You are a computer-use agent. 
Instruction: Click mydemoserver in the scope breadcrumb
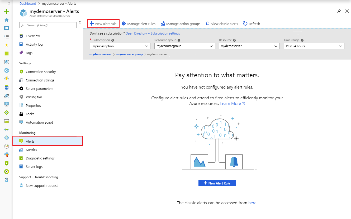pos(101,54)
